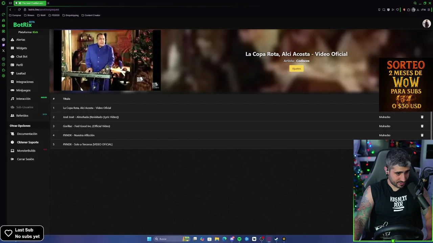
Task: Open a new browser tab with plus
Action: tap(48, 3)
